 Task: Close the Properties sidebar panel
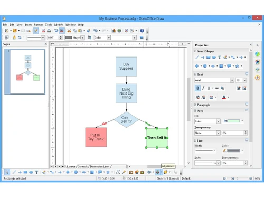pyautogui.click(x=251, y=45)
